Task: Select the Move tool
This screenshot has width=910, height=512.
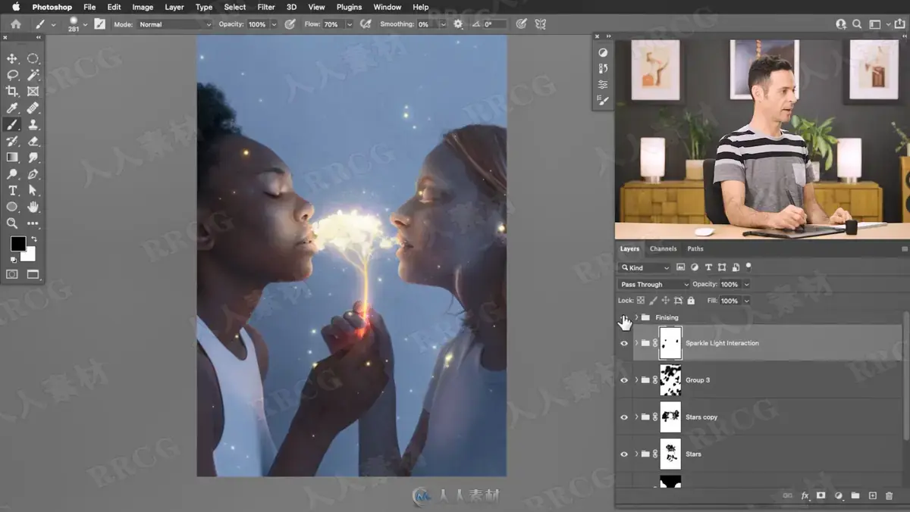Action: coord(12,58)
